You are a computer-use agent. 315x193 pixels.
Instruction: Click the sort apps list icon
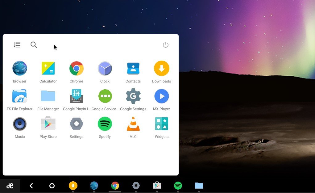[17, 45]
